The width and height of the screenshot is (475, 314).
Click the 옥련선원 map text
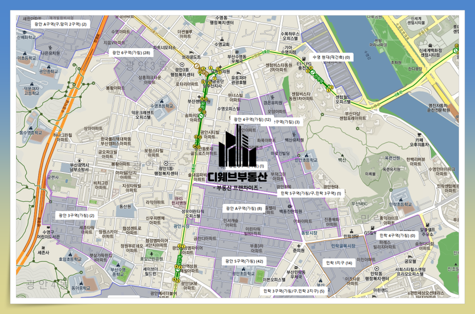[392, 158]
